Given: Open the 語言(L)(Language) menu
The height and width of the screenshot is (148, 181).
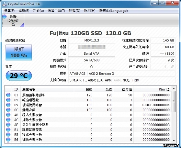Looking at the screenshot, I should tap(113, 11).
